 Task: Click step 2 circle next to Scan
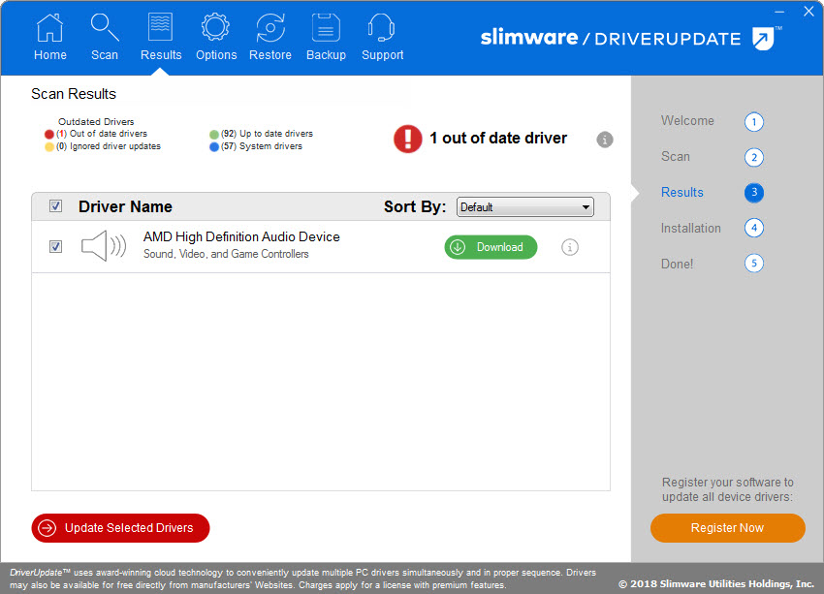pos(753,157)
